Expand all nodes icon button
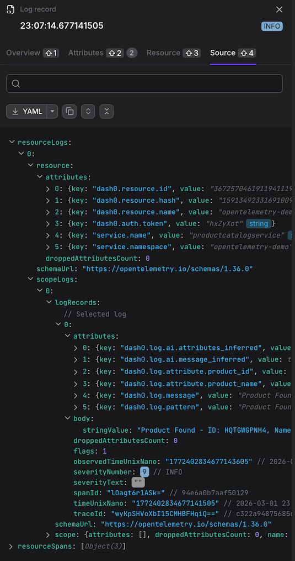 88,111
